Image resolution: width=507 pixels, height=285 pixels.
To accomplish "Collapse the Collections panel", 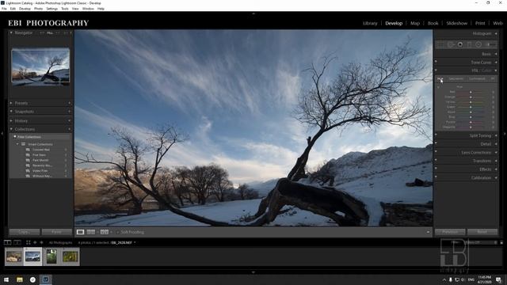I will point(11,129).
